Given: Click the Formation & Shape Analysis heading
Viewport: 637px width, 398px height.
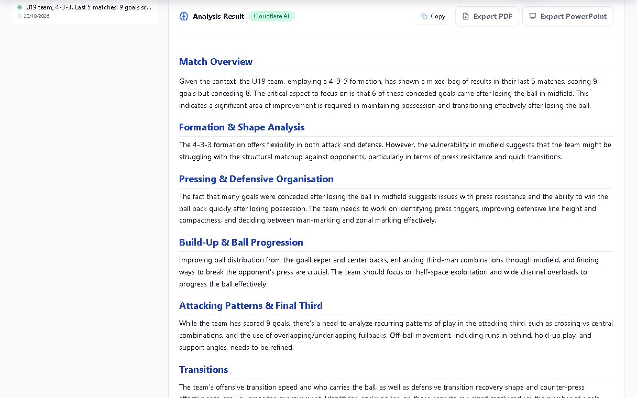Looking at the screenshot, I should (x=241, y=127).
